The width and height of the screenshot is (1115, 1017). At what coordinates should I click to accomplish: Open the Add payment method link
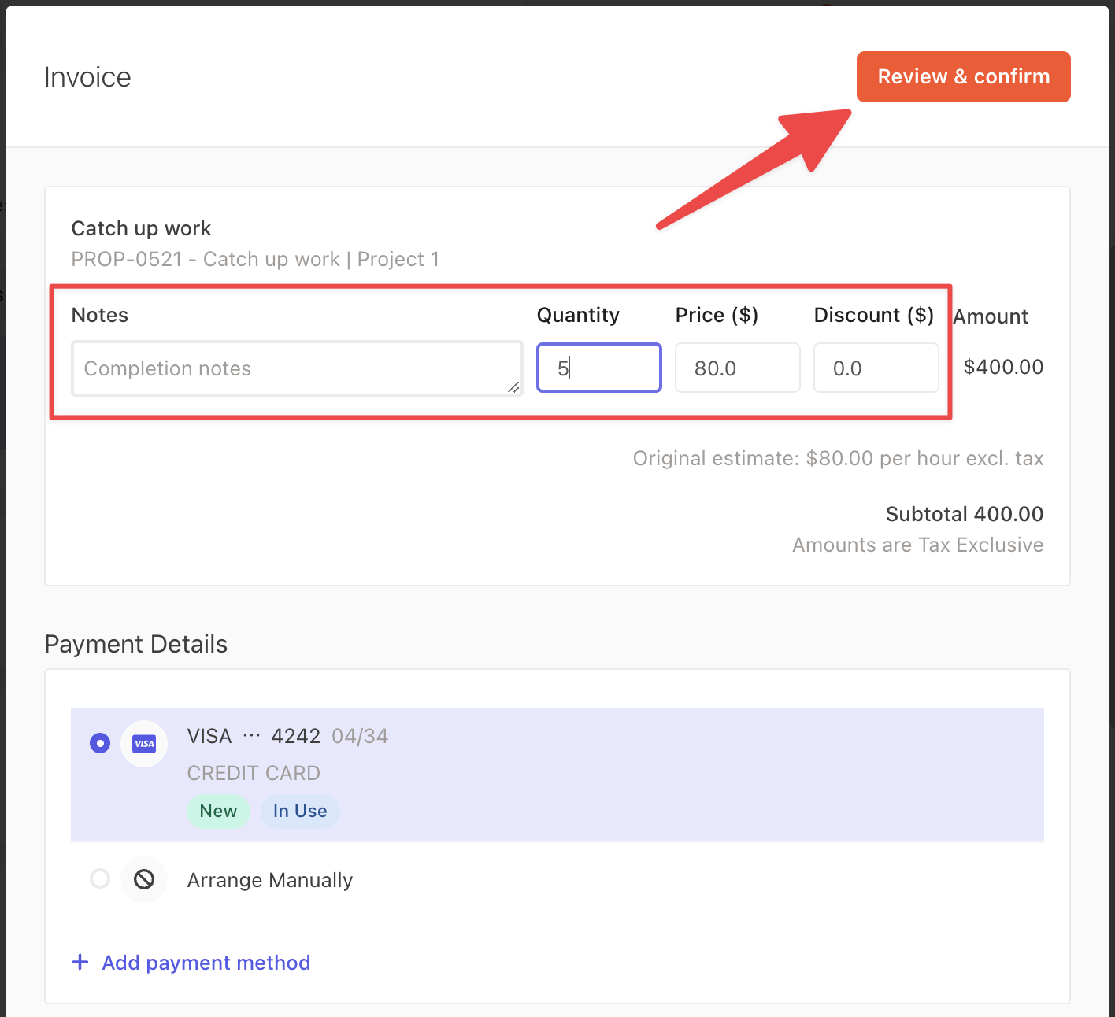[206, 963]
